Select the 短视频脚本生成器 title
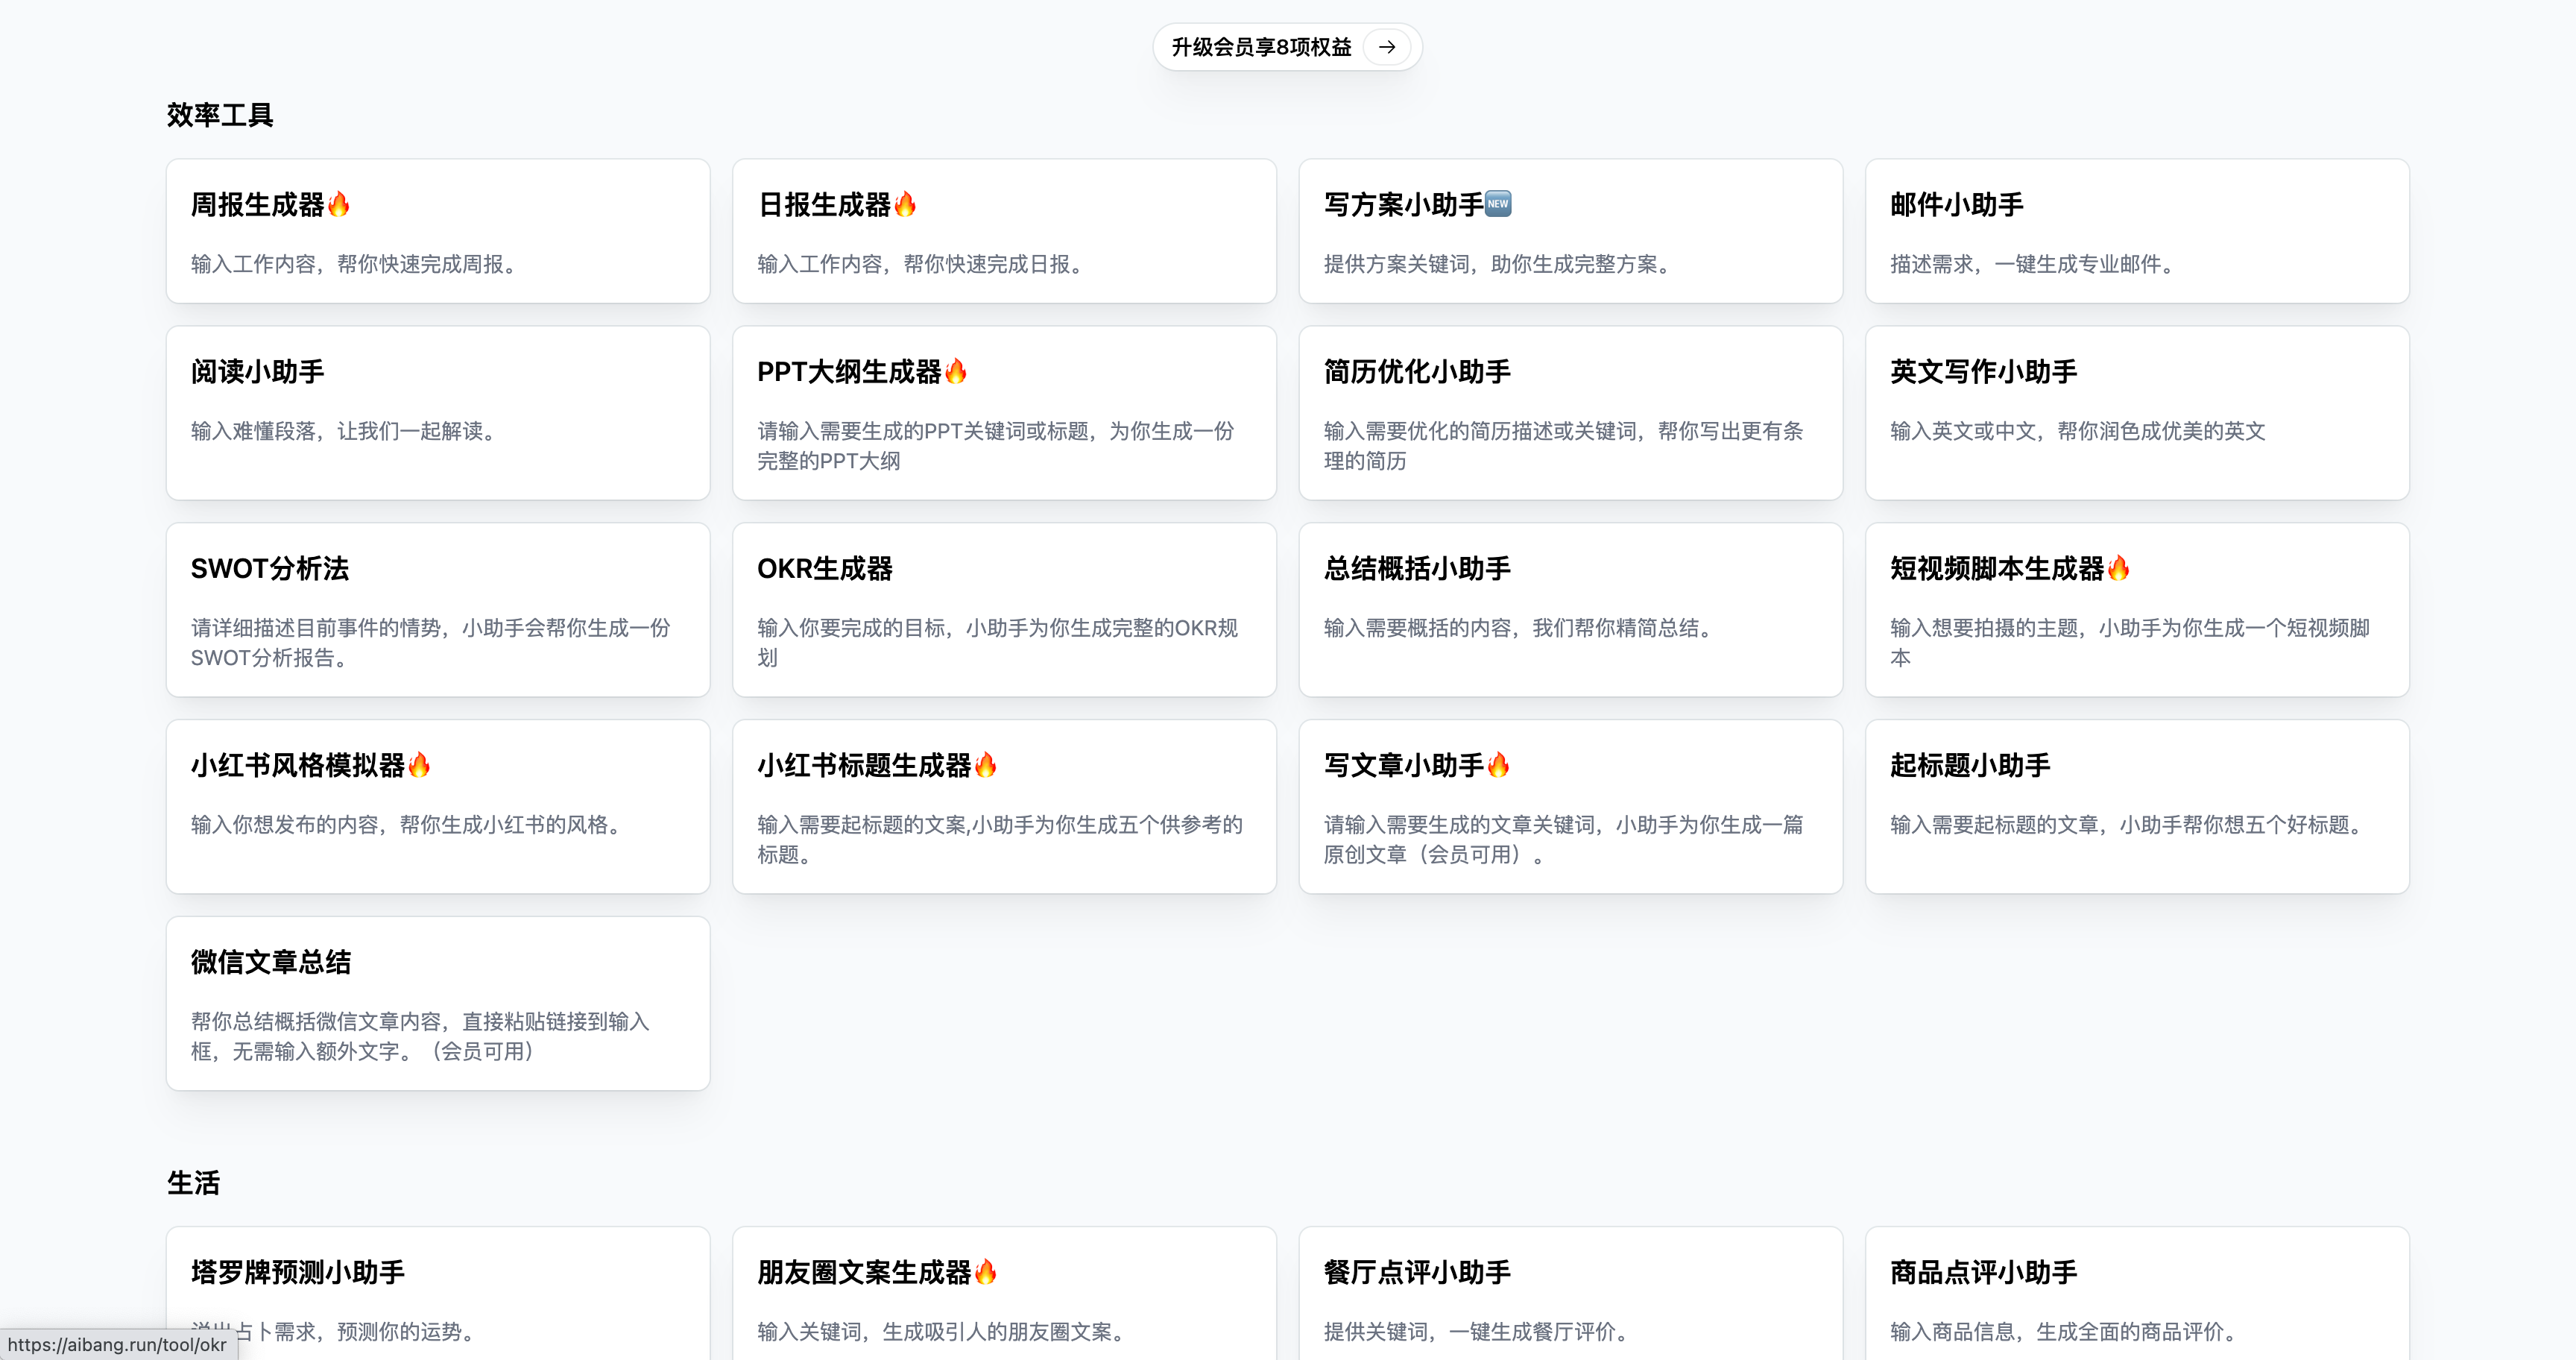The width and height of the screenshot is (2576, 1360). [1997, 568]
